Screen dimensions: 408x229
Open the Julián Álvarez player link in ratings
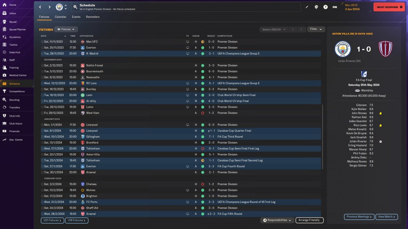click(358, 142)
